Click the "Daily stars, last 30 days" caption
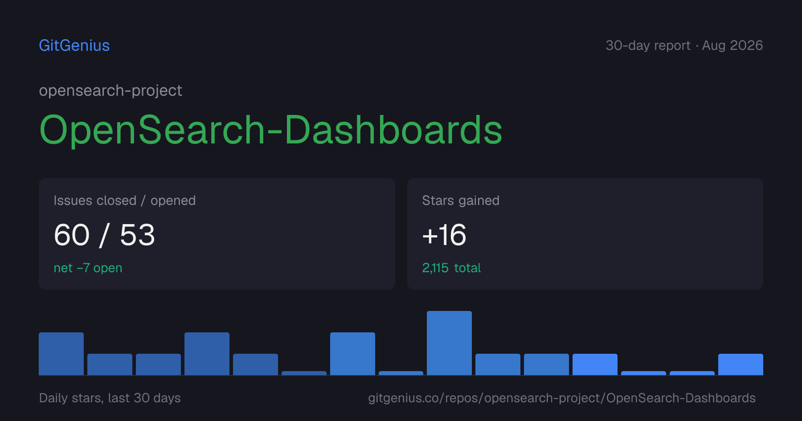Image resolution: width=802 pixels, height=421 pixels. pos(110,398)
